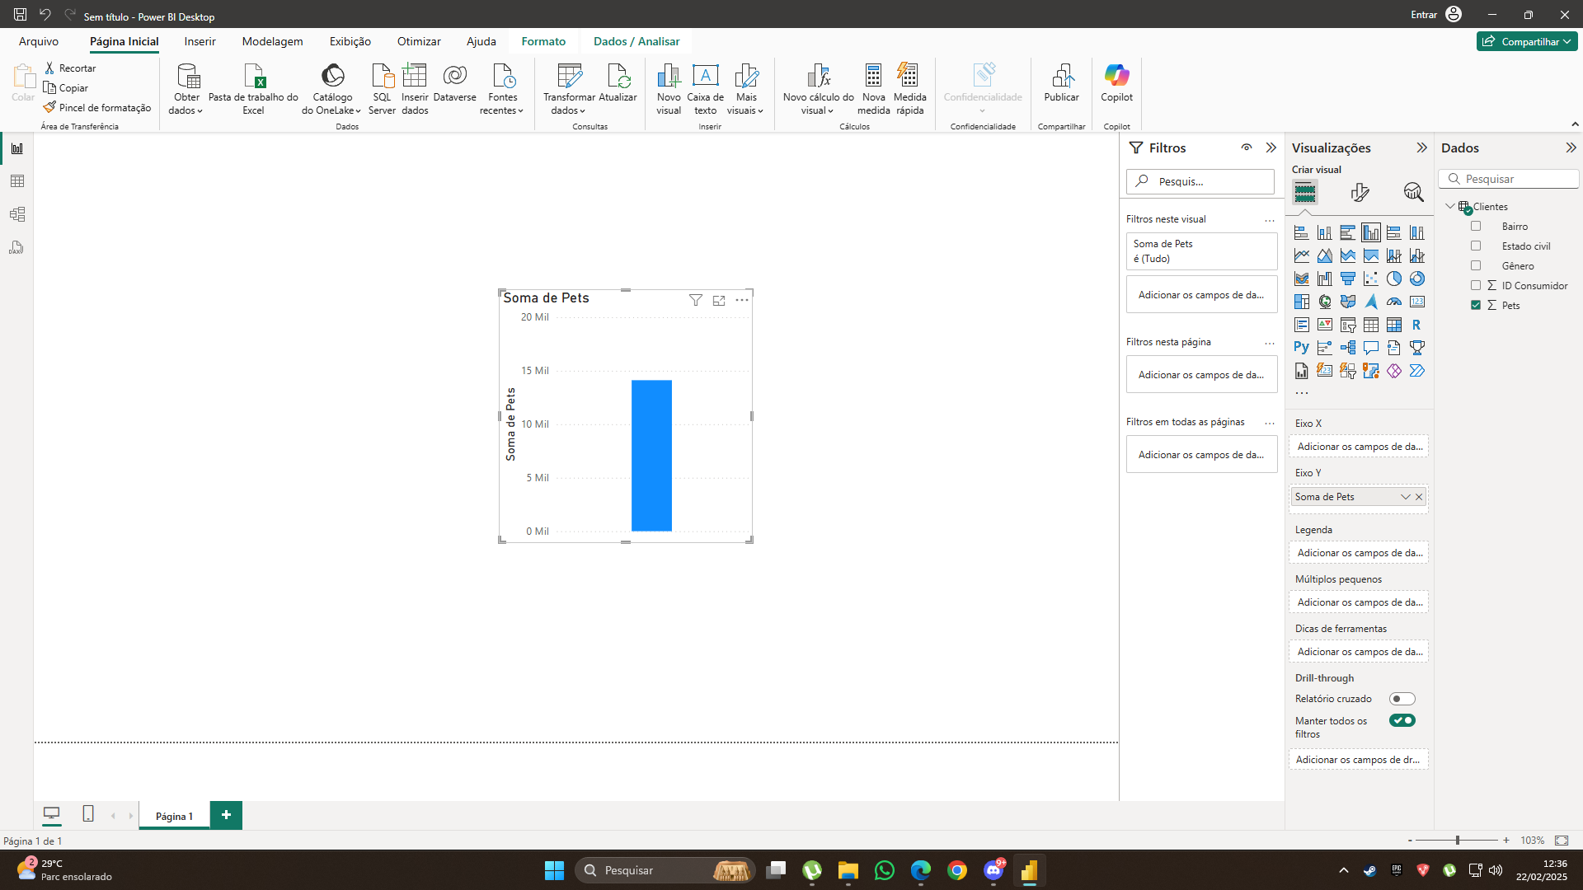Switch to the Inserir tab
Screen dimensions: 1583x890
tap(200, 41)
